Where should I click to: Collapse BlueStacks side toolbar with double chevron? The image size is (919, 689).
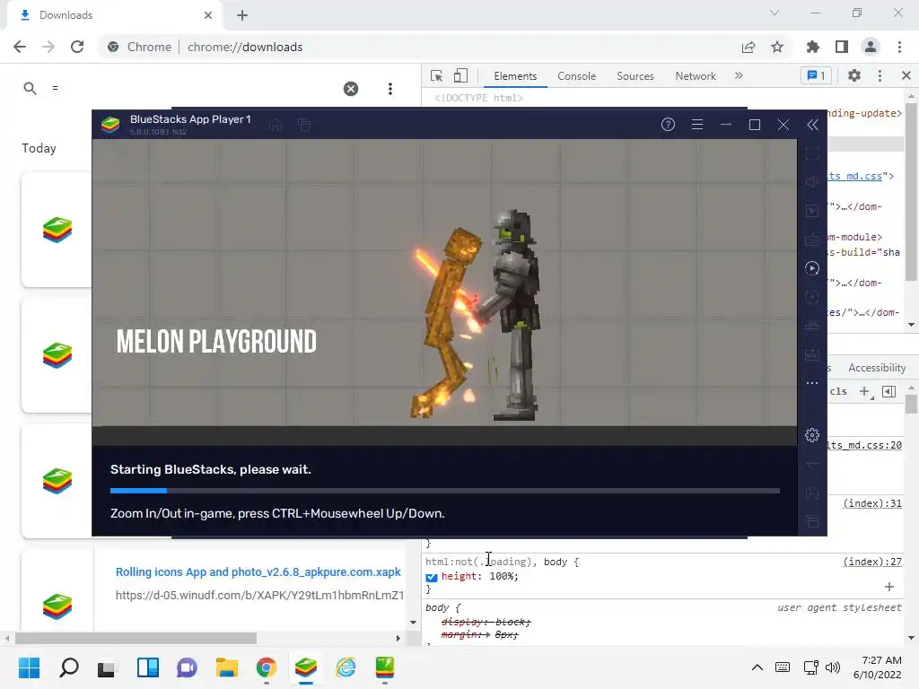(812, 124)
